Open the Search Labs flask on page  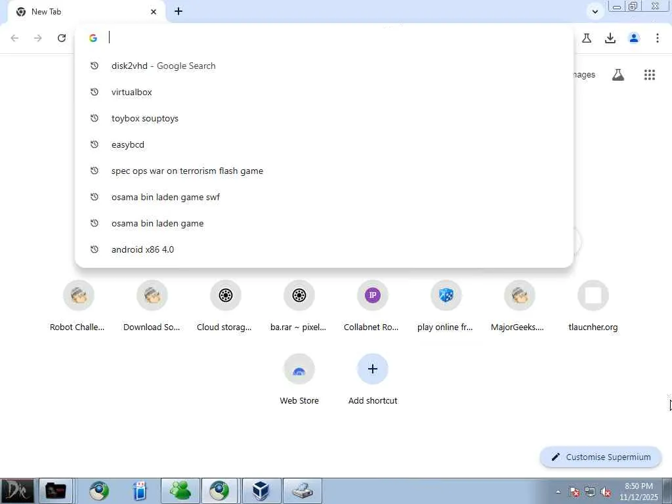[x=618, y=75]
